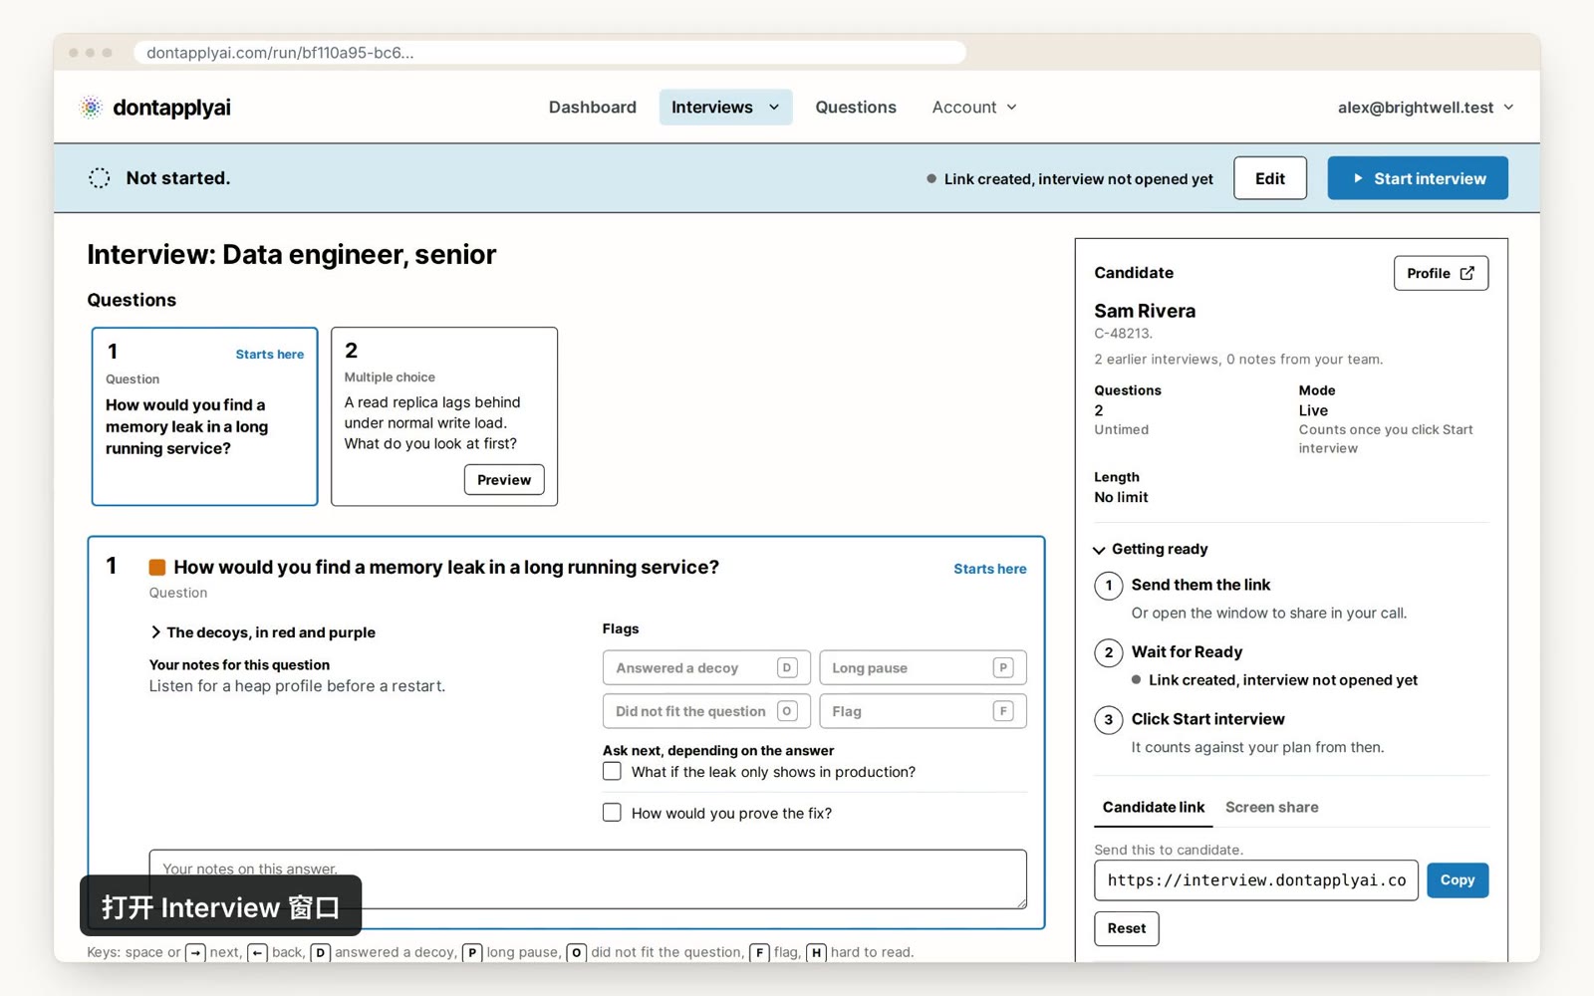The image size is (1594, 996).
Task: Check 'What if the leak only shows in production?'
Action: click(612, 772)
